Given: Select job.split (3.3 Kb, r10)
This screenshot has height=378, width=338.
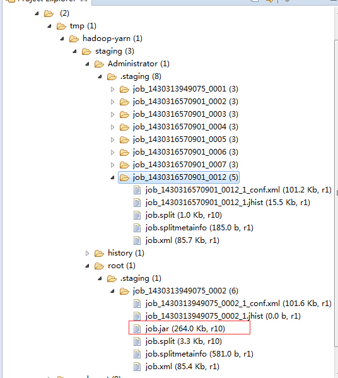Looking at the screenshot, I should click(x=184, y=341).
